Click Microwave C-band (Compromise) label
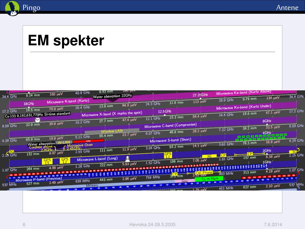 coord(170,126)
